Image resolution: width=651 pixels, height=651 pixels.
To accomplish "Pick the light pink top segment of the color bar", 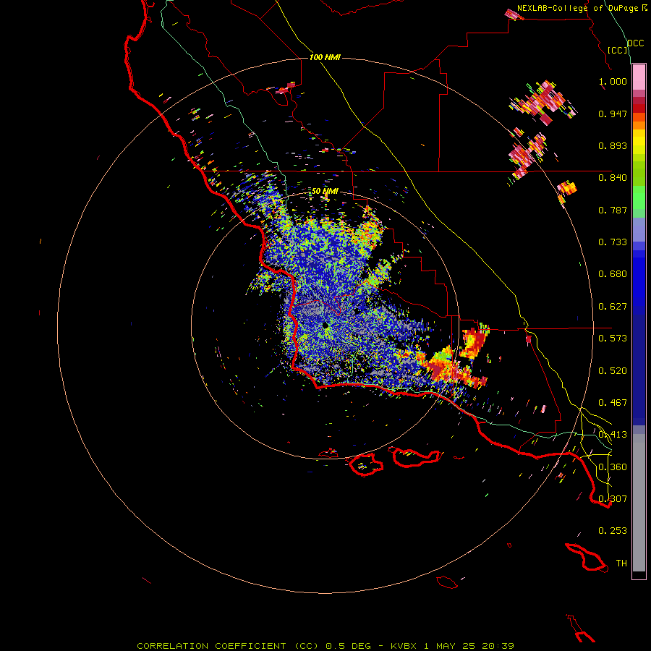I will pyautogui.click(x=639, y=77).
